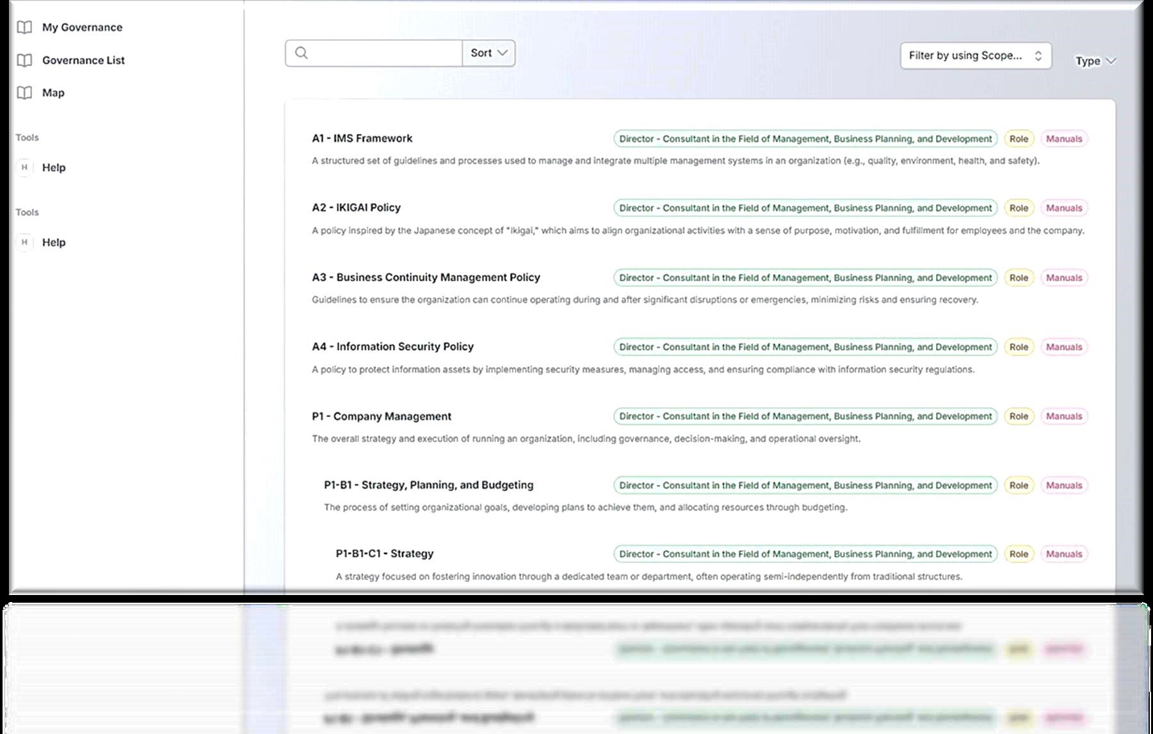Click A3 description starting 'Guidelines to ensure the organization'
Viewport: 1153px width, 734px height.
pos(645,300)
